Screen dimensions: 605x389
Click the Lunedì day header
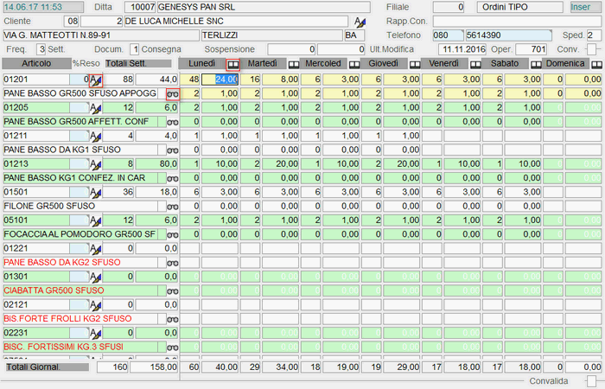coord(202,63)
